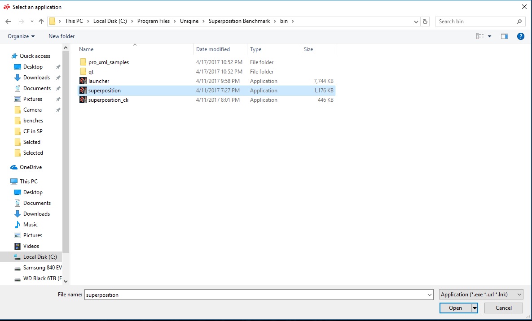
Task: Sort by the Date modified column
Action: [x=213, y=49]
